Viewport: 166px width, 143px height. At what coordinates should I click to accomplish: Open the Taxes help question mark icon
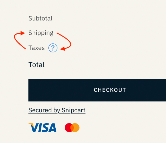click(53, 48)
